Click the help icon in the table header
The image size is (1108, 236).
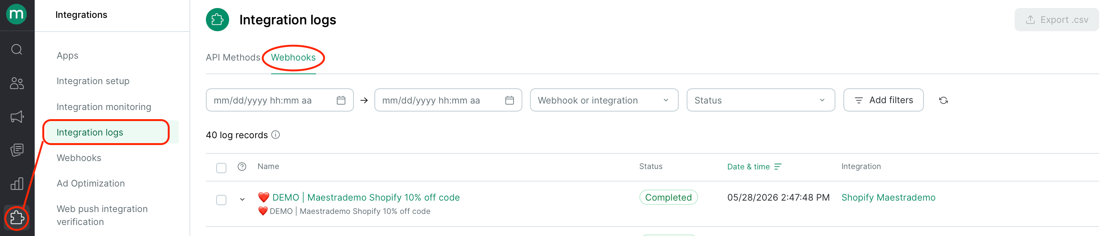point(242,166)
